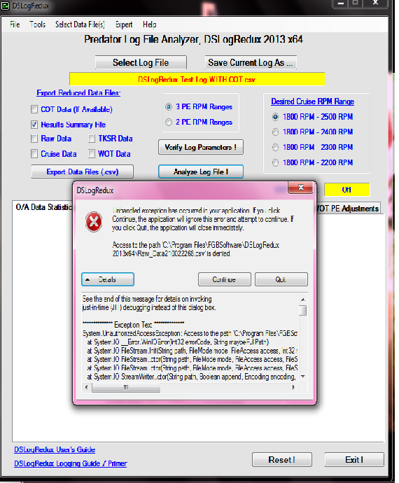The height and width of the screenshot is (483, 399).
Task: Enable WOT Data checkbox
Action: [x=92, y=154]
